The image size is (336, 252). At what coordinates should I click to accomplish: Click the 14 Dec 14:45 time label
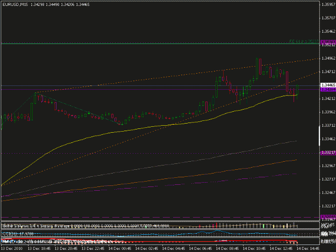(x=308, y=249)
